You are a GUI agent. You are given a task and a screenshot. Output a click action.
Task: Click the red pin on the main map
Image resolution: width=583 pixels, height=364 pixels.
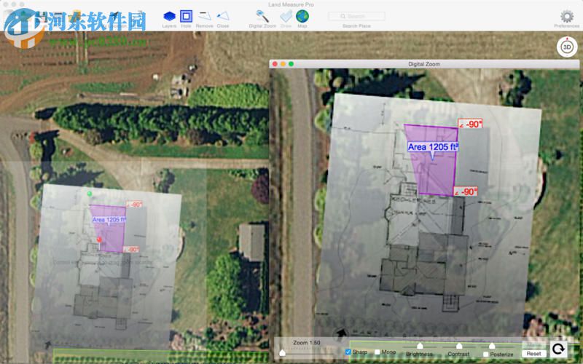pos(99,240)
